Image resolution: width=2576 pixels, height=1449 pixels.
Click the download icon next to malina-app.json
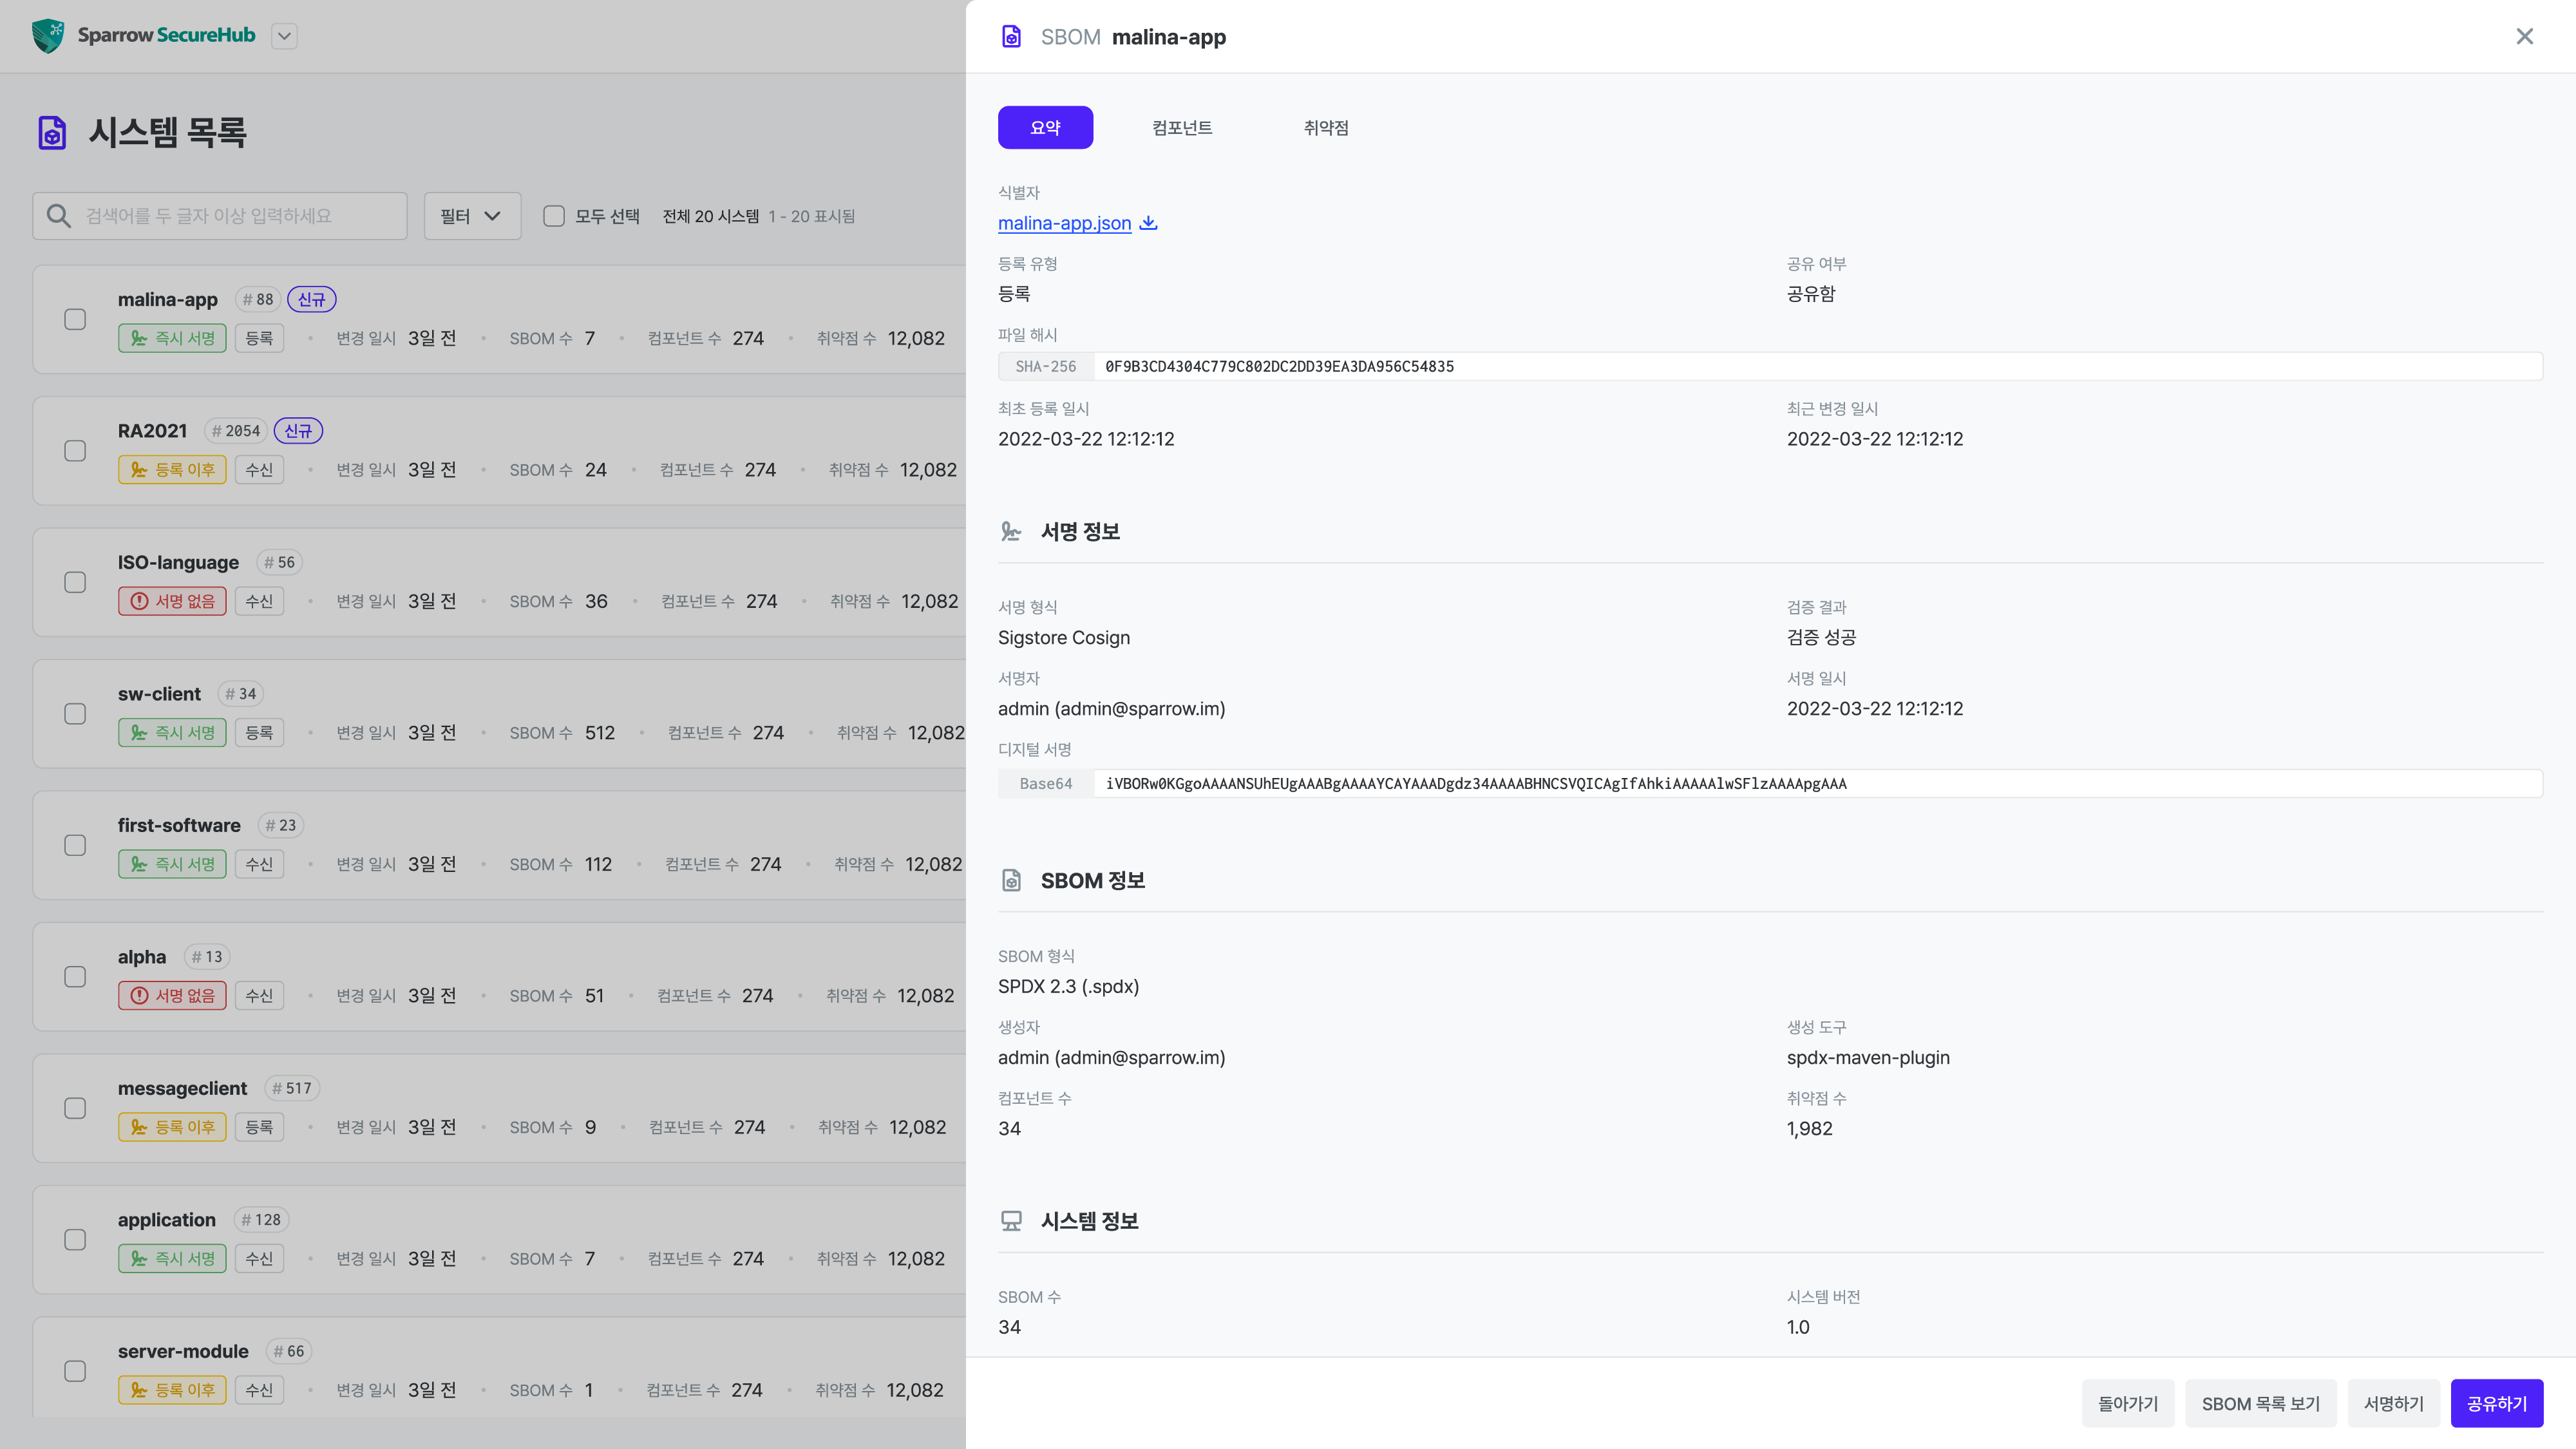(x=1148, y=223)
